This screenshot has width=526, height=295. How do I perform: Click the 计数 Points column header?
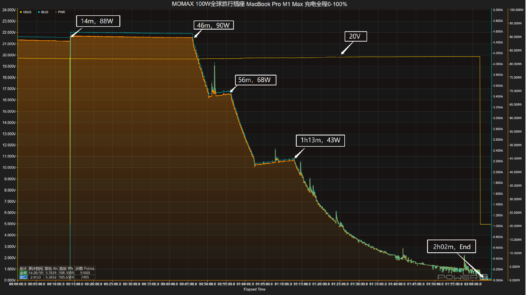click(x=85, y=268)
